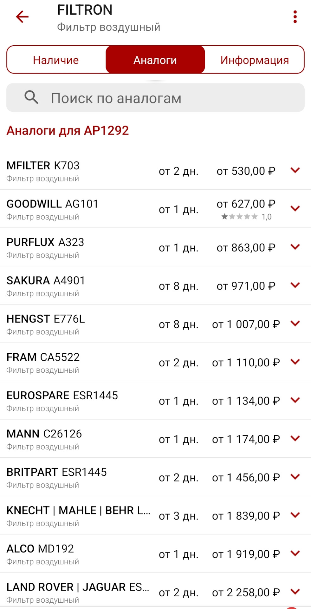Expand HENGST E776L offers chevron

(x=295, y=324)
